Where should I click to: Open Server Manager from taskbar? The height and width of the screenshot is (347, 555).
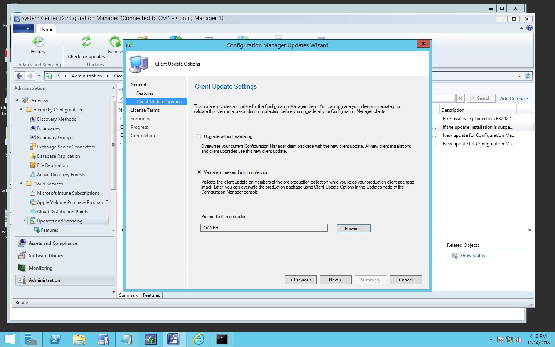coord(31,339)
